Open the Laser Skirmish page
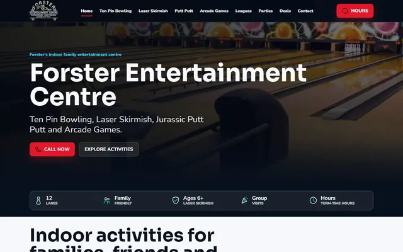 [153, 11]
